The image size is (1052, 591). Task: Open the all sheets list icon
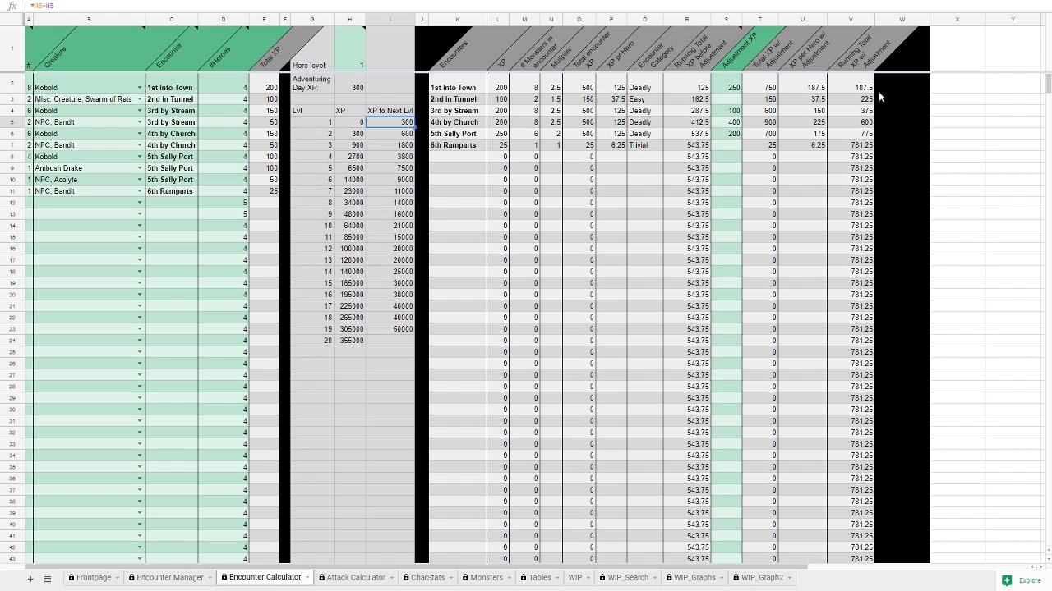(48, 579)
